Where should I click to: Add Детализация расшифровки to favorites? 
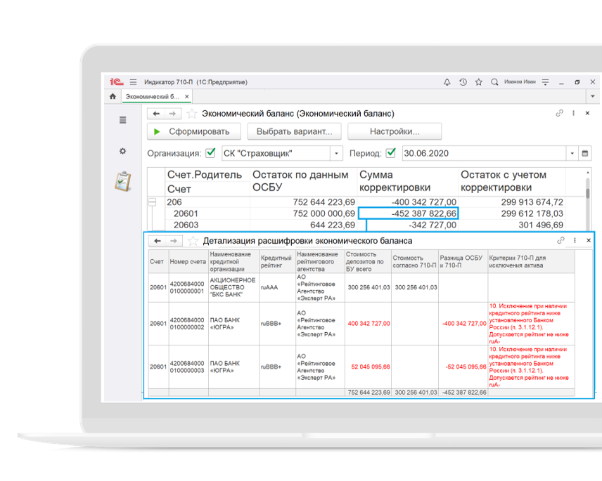pos(193,241)
